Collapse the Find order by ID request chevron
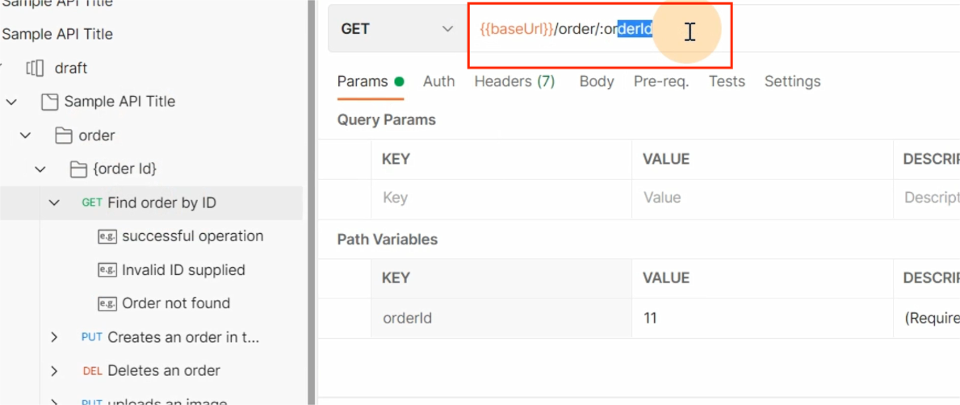 [54, 202]
